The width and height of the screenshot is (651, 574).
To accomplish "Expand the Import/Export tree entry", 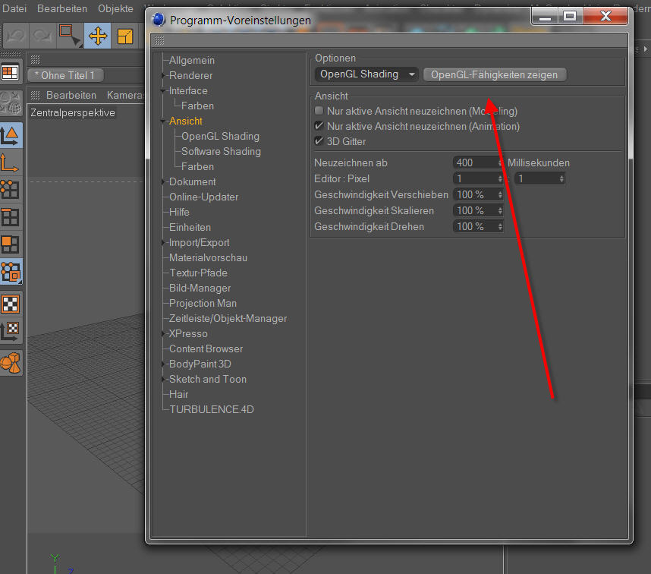I will (162, 242).
